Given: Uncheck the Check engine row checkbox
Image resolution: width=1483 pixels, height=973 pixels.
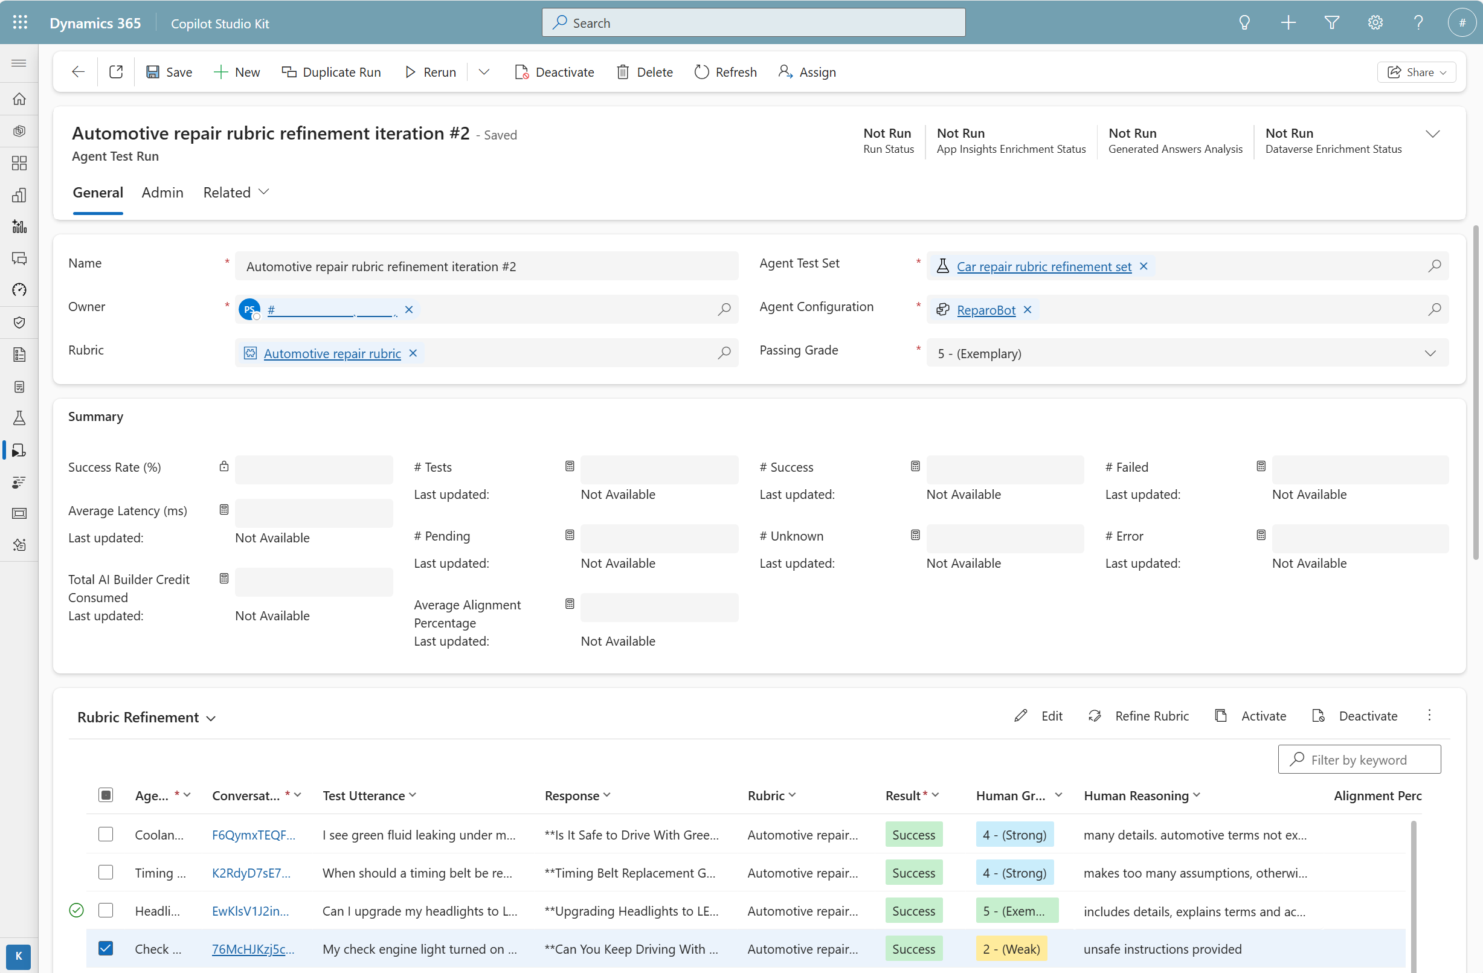Looking at the screenshot, I should pos(106,948).
